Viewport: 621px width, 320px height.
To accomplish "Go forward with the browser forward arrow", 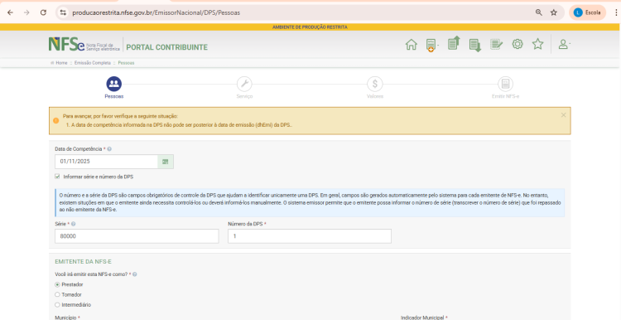I will [x=26, y=12].
